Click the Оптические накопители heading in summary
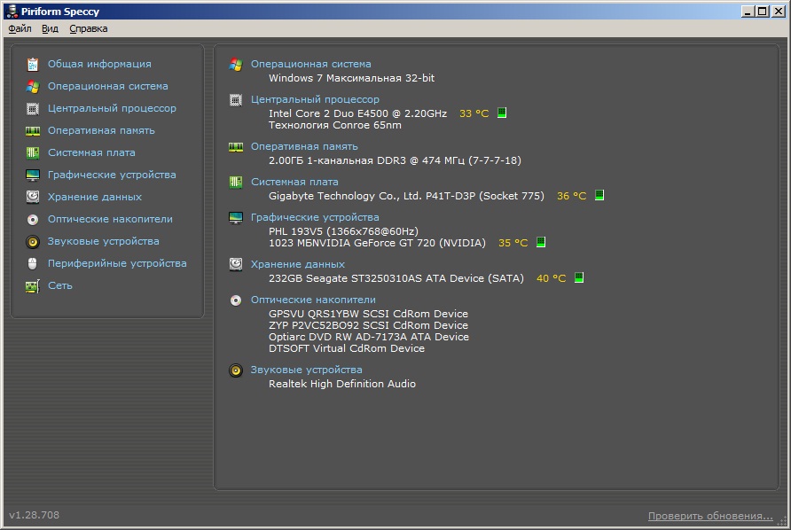The width and height of the screenshot is (791, 530). pyautogui.click(x=313, y=300)
